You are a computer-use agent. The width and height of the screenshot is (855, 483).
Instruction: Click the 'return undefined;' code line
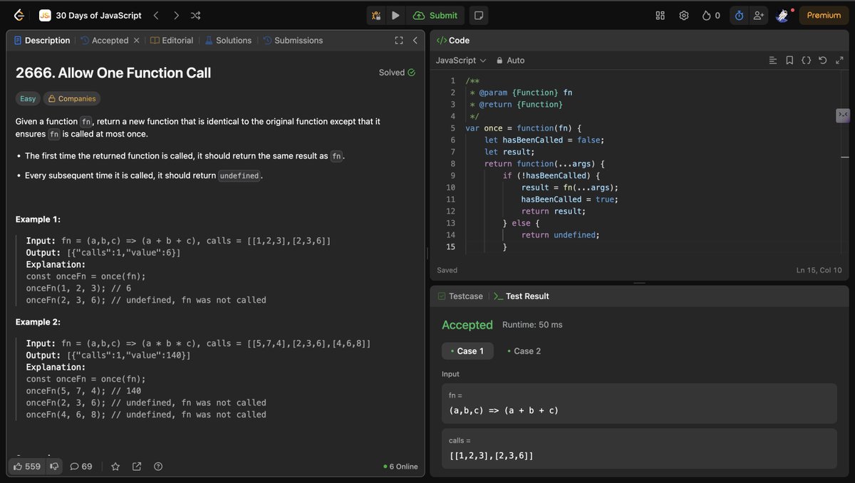pyautogui.click(x=561, y=235)
